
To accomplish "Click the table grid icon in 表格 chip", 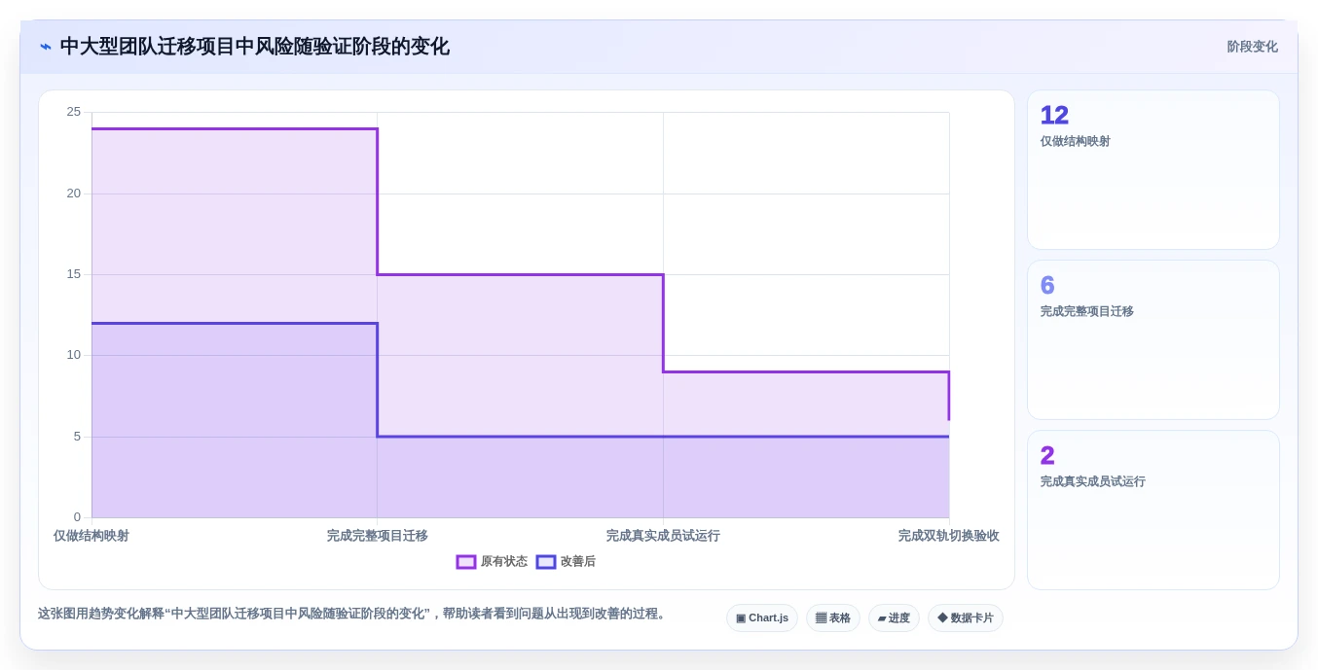I will (821, 617).
